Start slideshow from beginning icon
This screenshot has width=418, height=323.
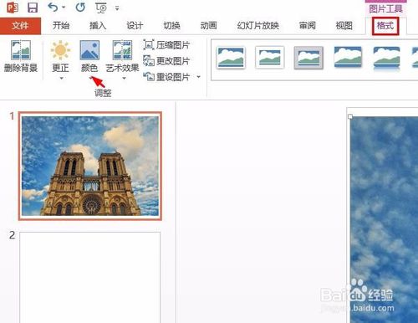pos(101,8)
